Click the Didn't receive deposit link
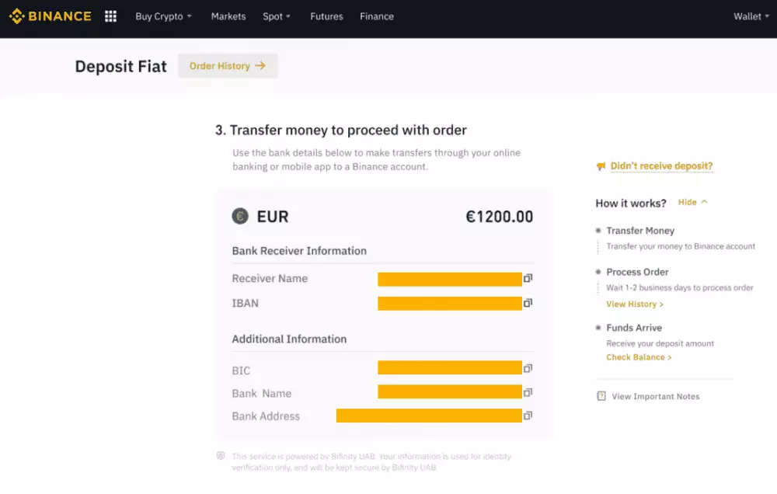This screenshot has width=777, height=494. tap(661, 166)
